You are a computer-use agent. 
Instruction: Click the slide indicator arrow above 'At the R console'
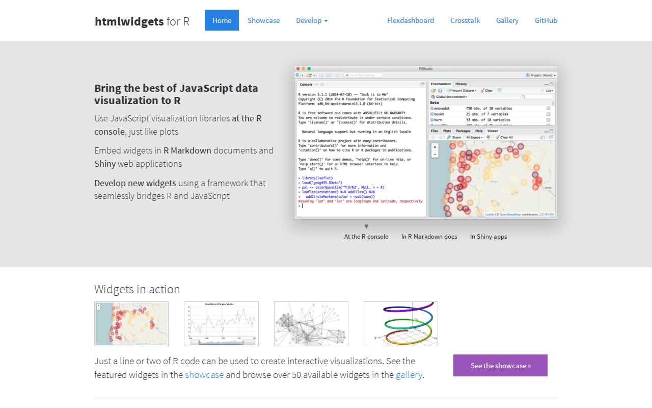point(366,226)
